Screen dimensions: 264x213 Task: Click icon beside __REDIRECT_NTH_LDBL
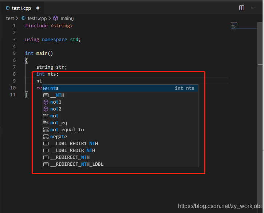[x=46, y=164]
